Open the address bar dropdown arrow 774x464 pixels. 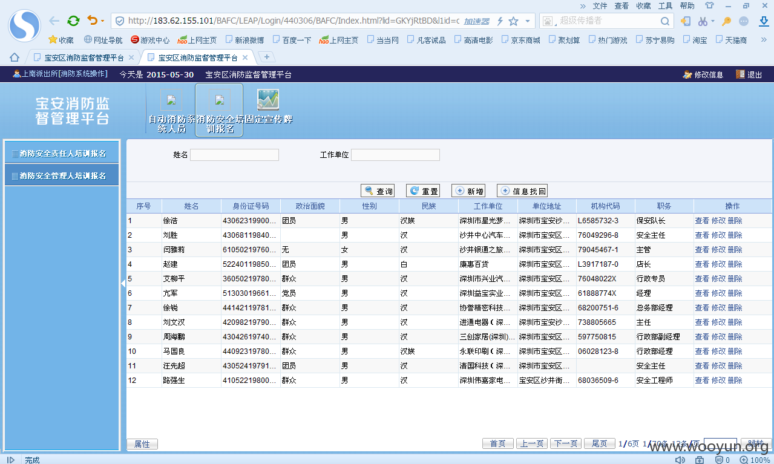point(527,21)
